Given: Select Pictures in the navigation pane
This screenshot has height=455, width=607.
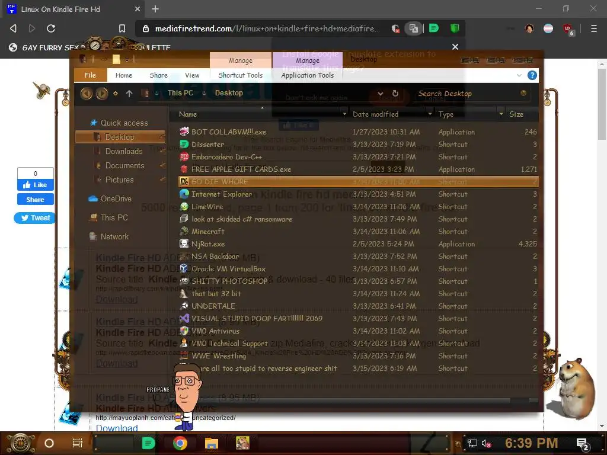Looking at the screenshot, I should pos(119,180).
